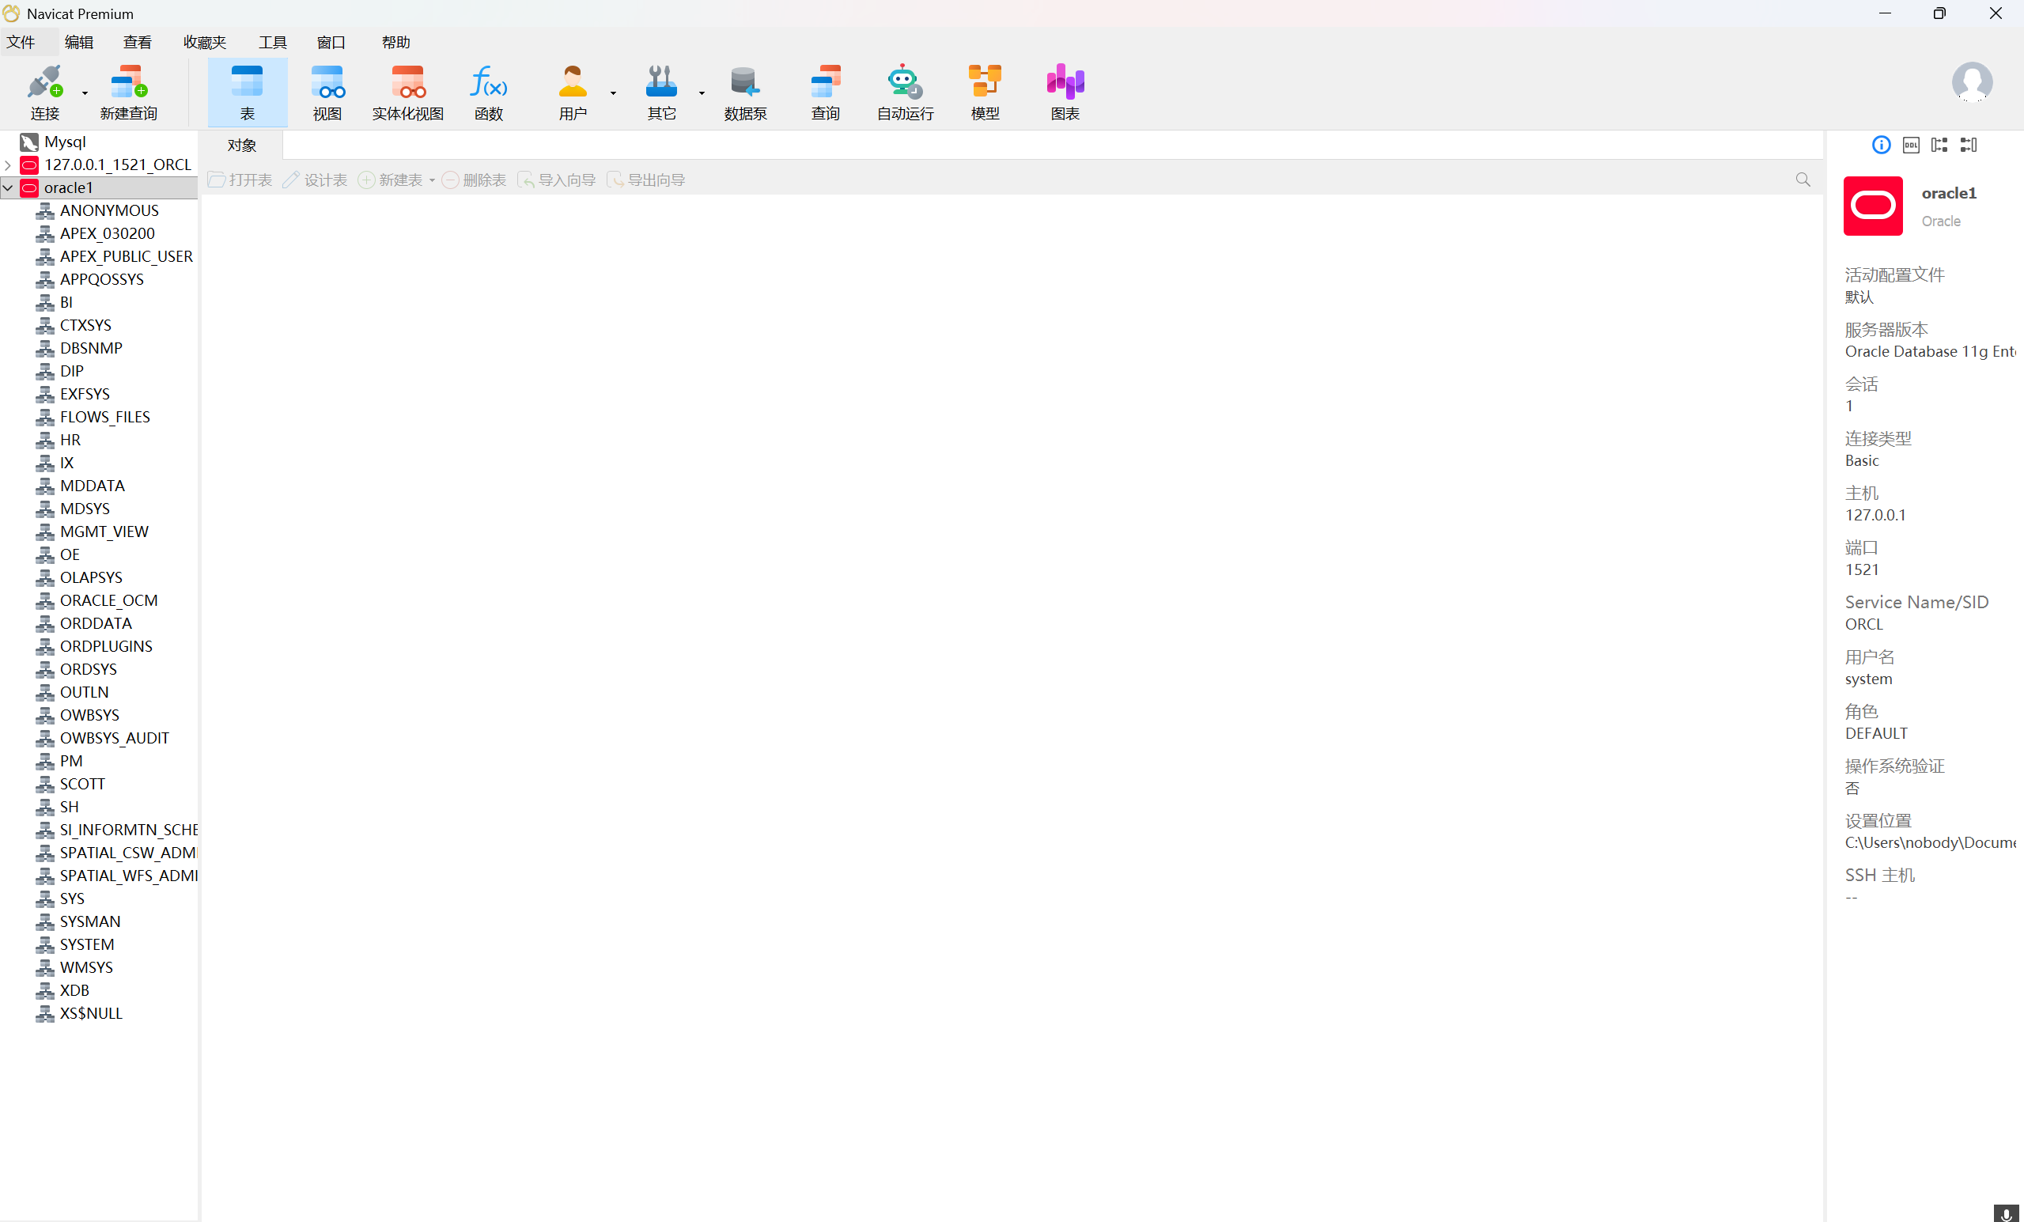
Task: Select the Table (表) toolbar icon
Action: 248,92
